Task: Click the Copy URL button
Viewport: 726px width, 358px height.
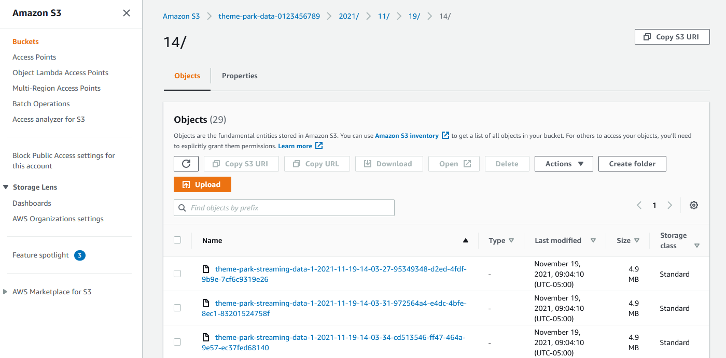Action: tap(317, 164)
